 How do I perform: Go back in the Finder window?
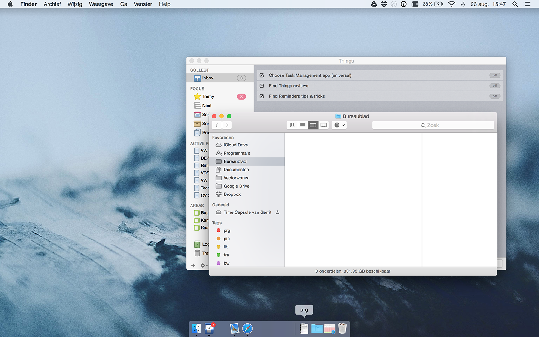[217, 125]
